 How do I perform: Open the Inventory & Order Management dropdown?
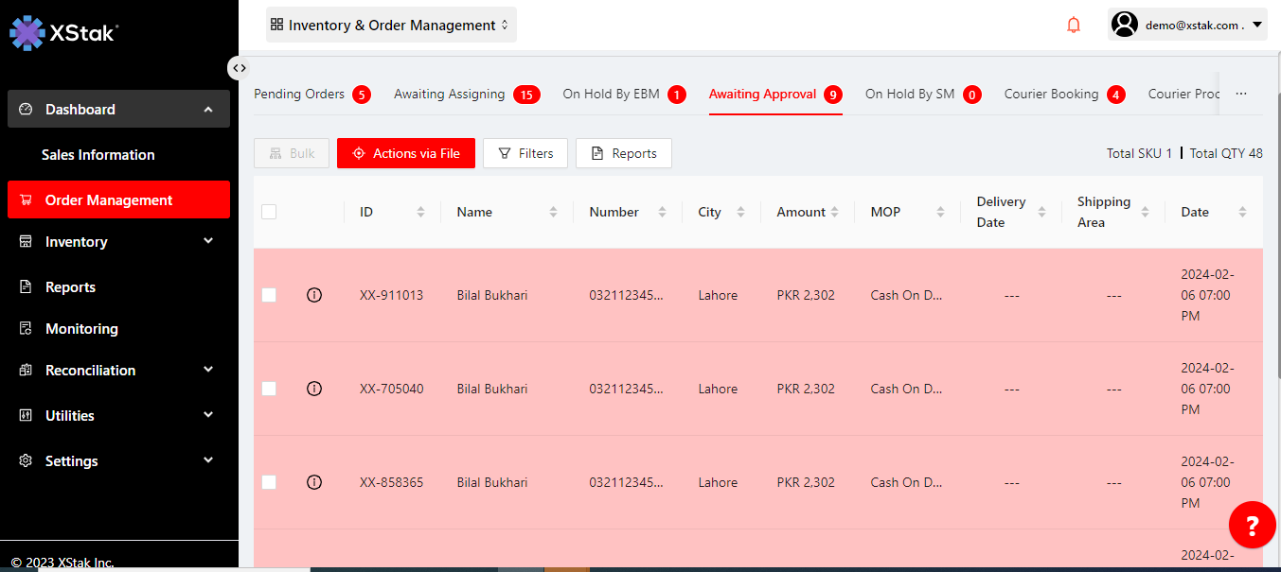(391, 26)
